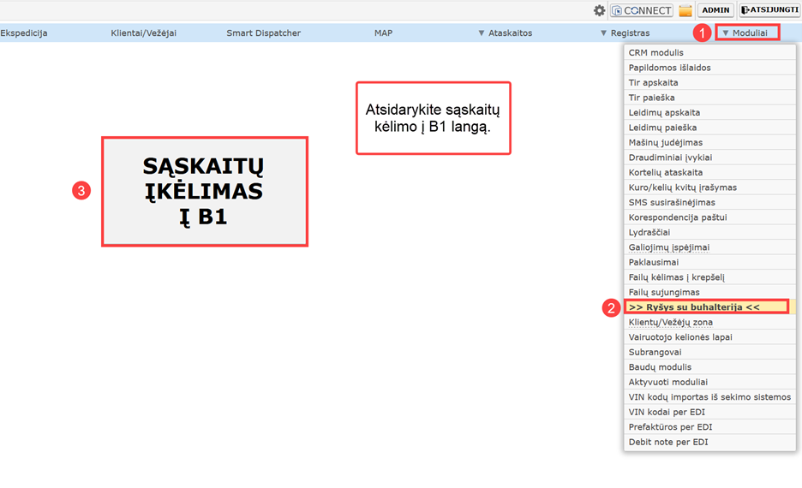Viewport: 802px width, 488px height.
Task: Click the CONNECT button
Action: click(642, 10)
